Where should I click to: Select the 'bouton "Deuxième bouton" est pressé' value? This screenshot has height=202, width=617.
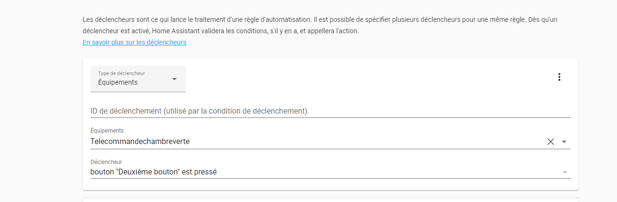pyautogui.click(x=153, y=172)
